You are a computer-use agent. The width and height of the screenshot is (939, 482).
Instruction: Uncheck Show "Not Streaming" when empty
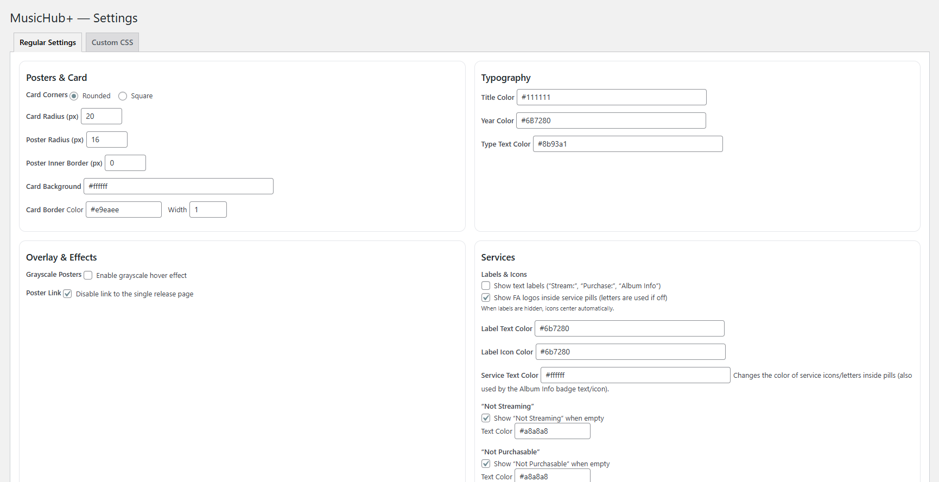486,418
